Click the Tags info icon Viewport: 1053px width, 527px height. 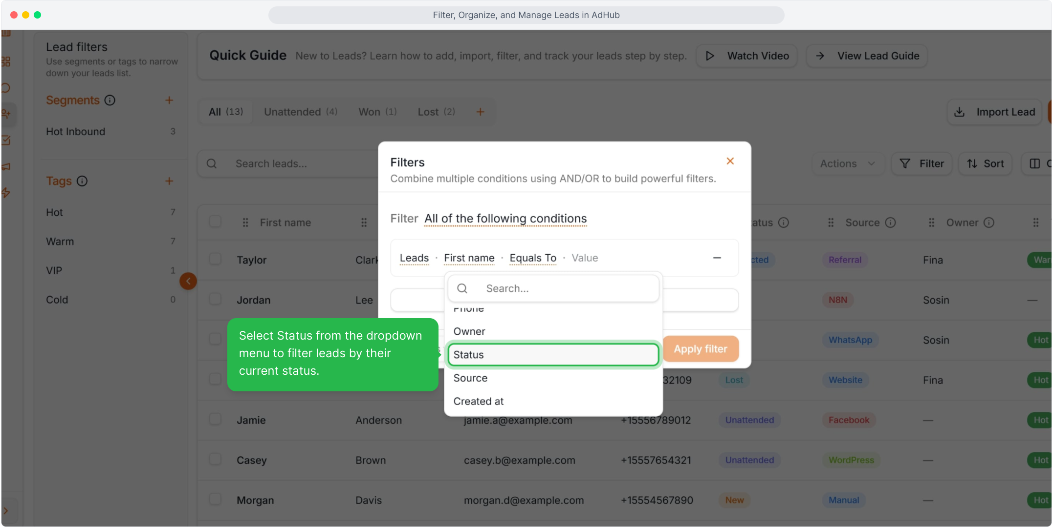point(82,181)
